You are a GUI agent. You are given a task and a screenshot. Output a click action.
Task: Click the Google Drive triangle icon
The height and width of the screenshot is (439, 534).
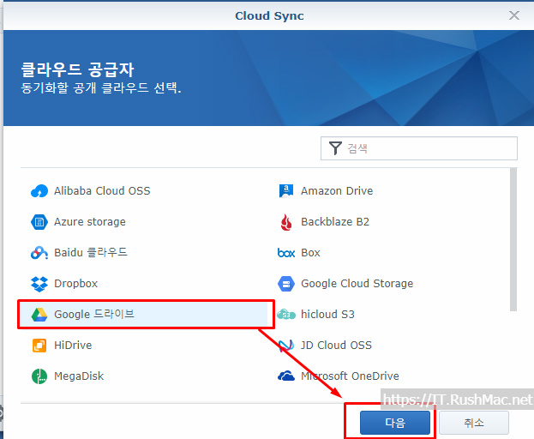tap(39, 315)
